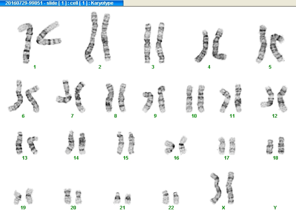Click the X chromosome pair

(222, 188)
